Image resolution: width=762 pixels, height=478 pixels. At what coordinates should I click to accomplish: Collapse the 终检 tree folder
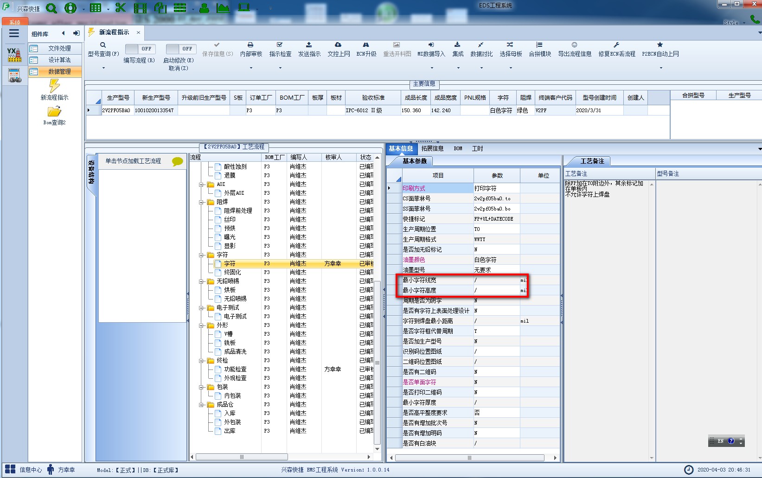(x=202, y=361)
